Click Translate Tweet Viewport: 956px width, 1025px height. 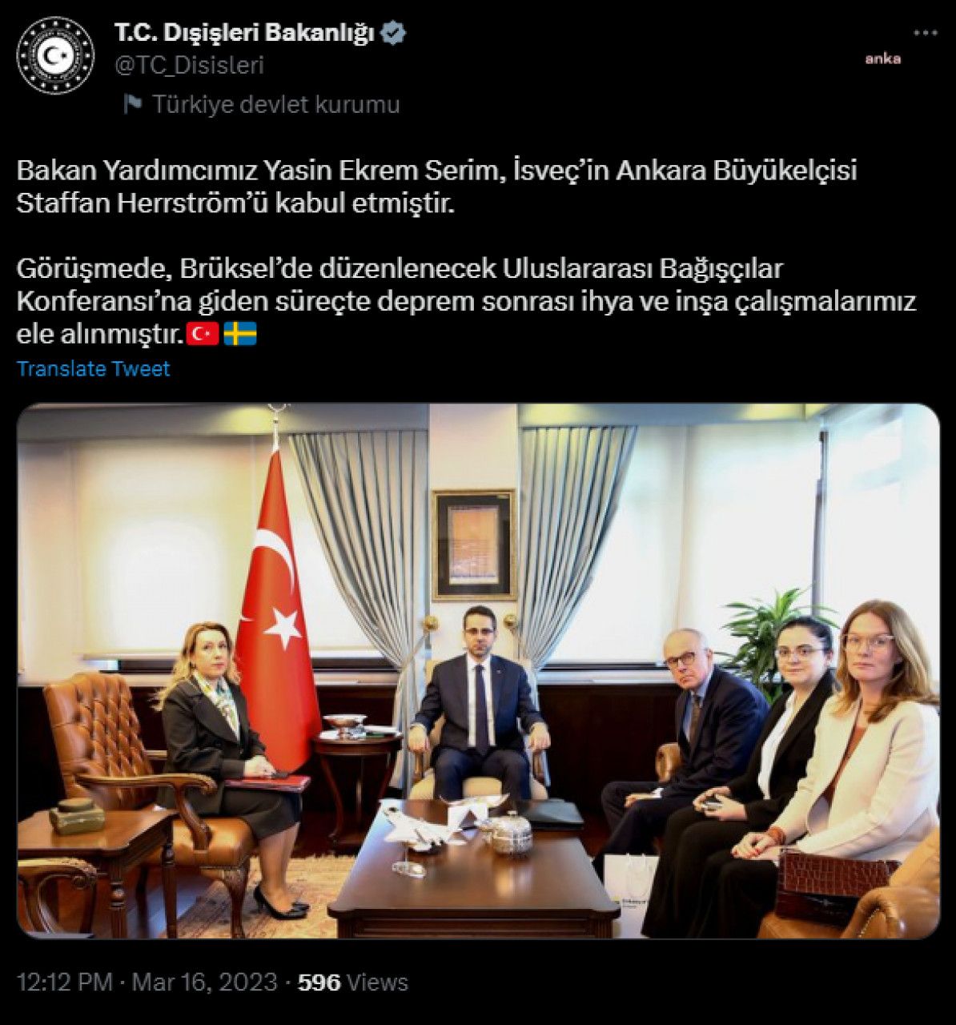click(x=93, y=368)
